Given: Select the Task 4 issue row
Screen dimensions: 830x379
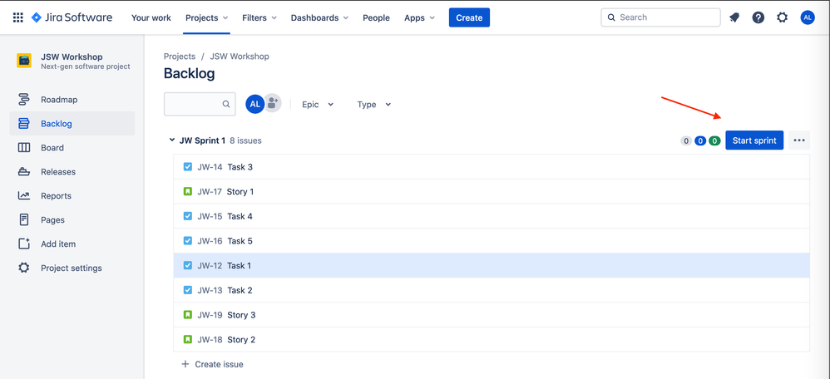Looking at the screenshot, I should click(492, 216).
